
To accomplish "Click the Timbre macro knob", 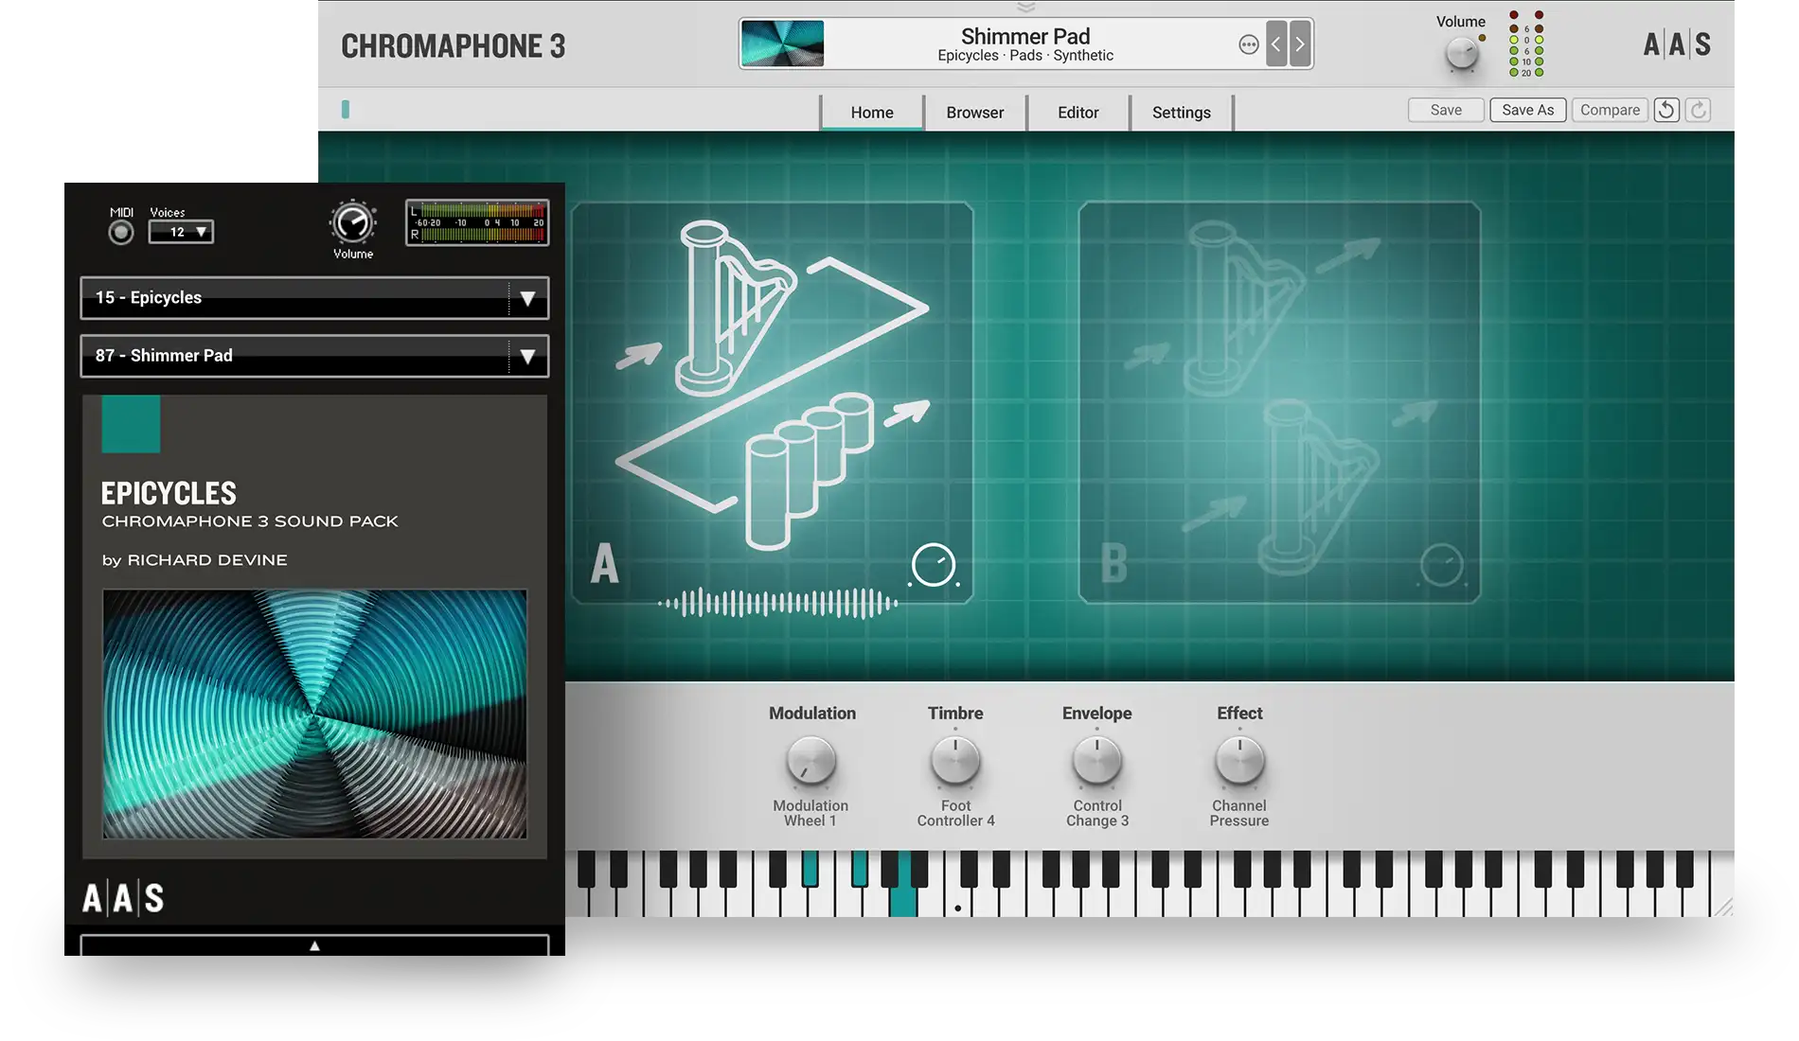I will tap(954, 761).
